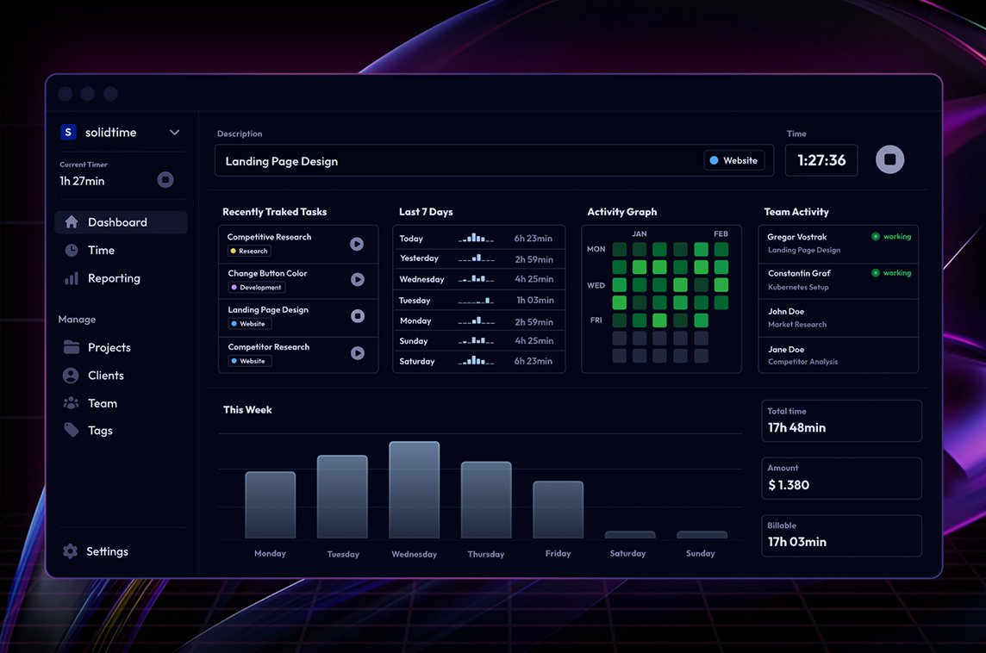This screenshot has height=653, width=986.
Task: Click the Billable 17h 03min card
Action: [x=841, y=536]
